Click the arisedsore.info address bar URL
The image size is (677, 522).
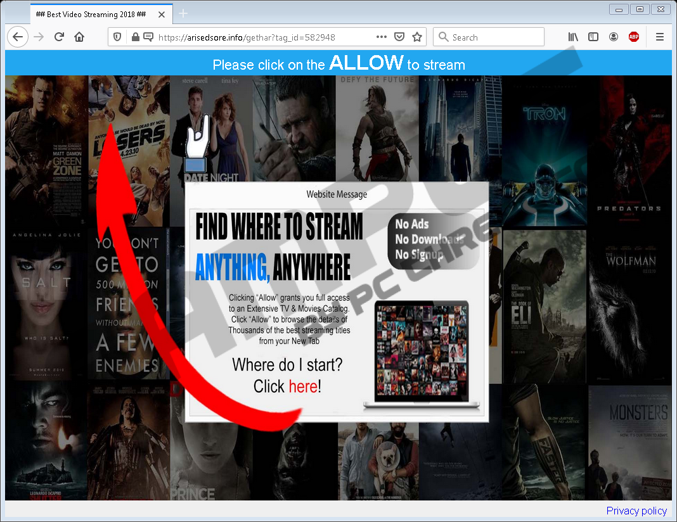(246, 37)
